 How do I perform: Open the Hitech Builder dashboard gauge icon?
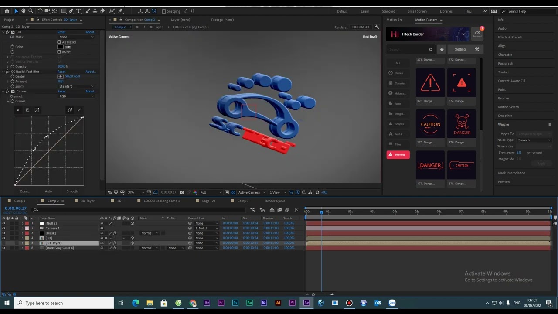(x=477, y=33)
